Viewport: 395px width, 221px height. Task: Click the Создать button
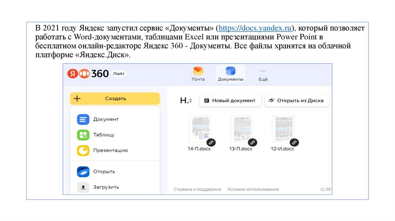tap(115, 99)
